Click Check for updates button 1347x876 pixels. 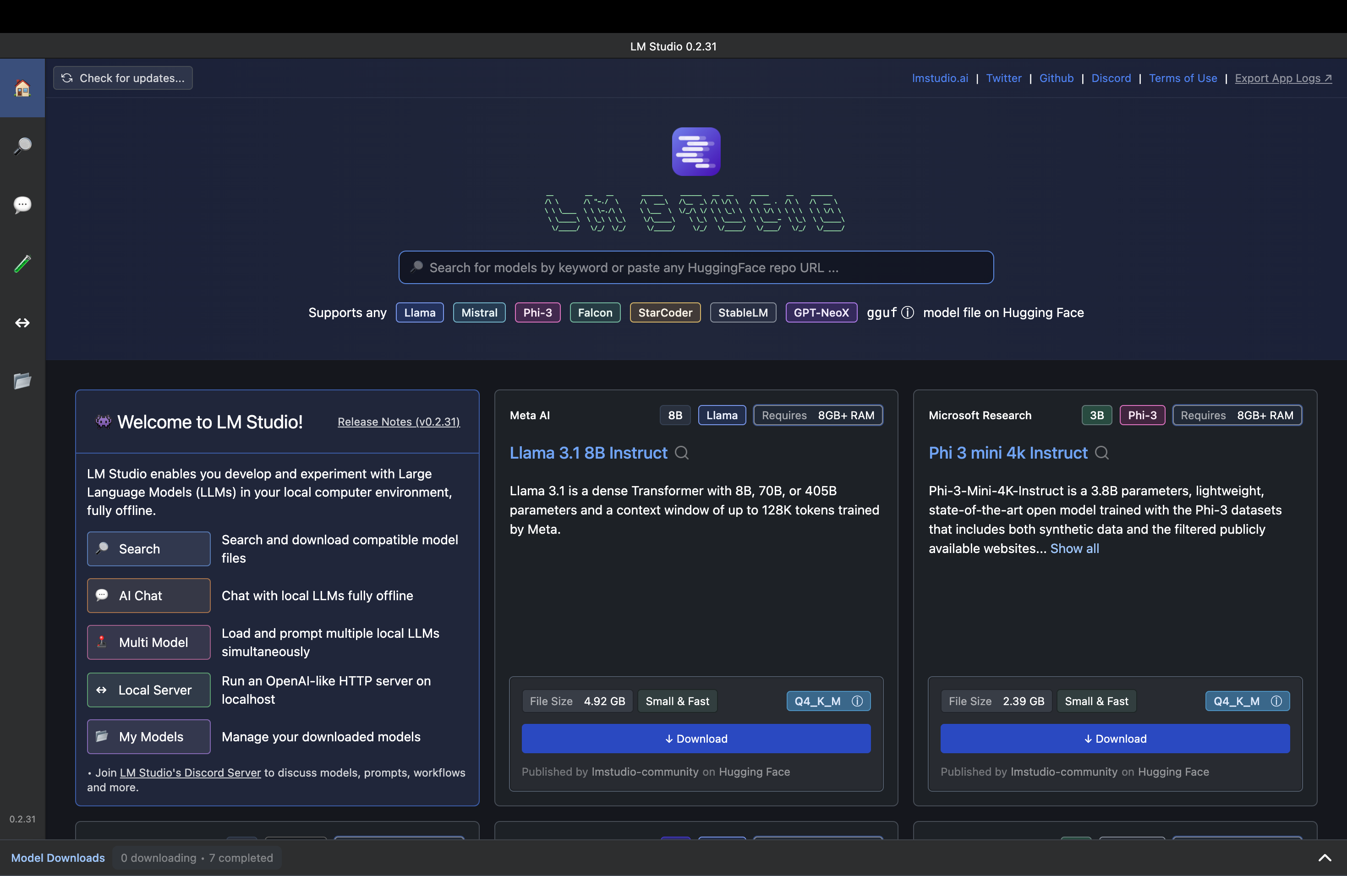tap(123, 78)
